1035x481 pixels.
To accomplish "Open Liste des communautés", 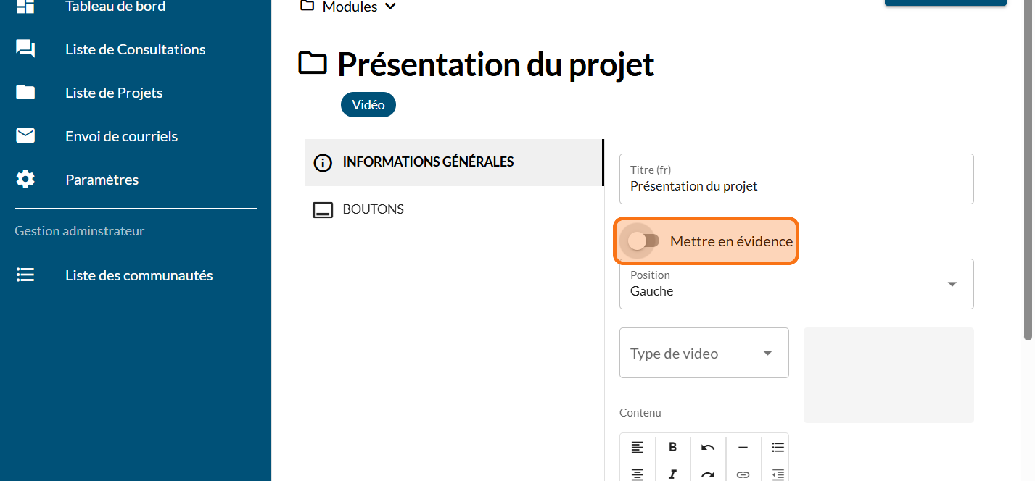I will tap(139, 275).
